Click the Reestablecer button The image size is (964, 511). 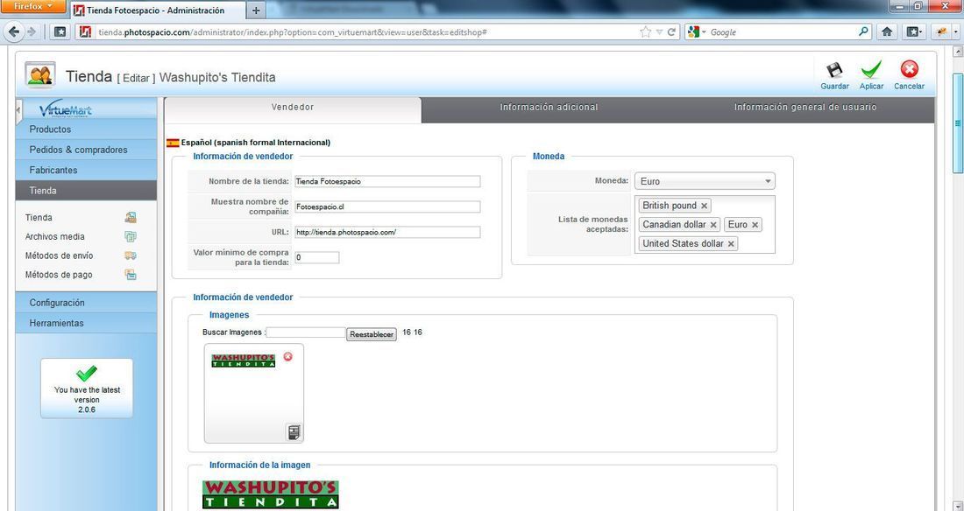coord(372,334)
